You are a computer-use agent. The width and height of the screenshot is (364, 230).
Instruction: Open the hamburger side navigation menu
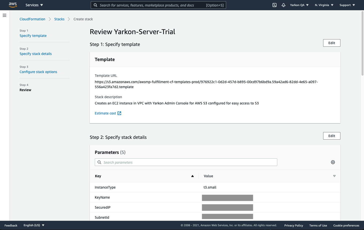click(5, 15)
